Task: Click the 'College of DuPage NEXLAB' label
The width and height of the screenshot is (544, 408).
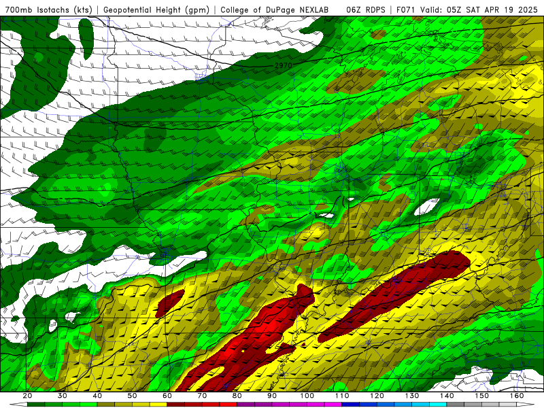Action: pos(275,10)
